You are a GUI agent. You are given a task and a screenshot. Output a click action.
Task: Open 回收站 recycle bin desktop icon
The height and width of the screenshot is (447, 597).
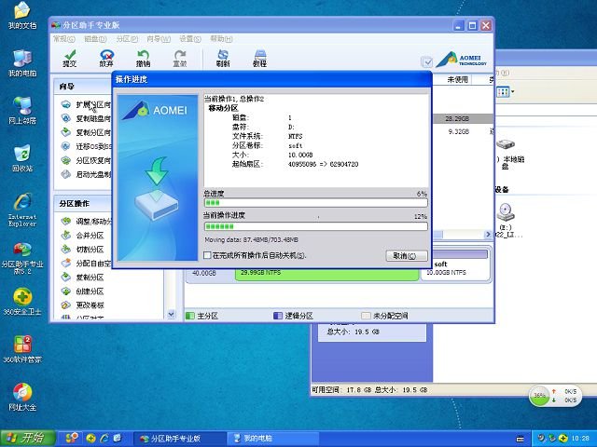(22, 157)
